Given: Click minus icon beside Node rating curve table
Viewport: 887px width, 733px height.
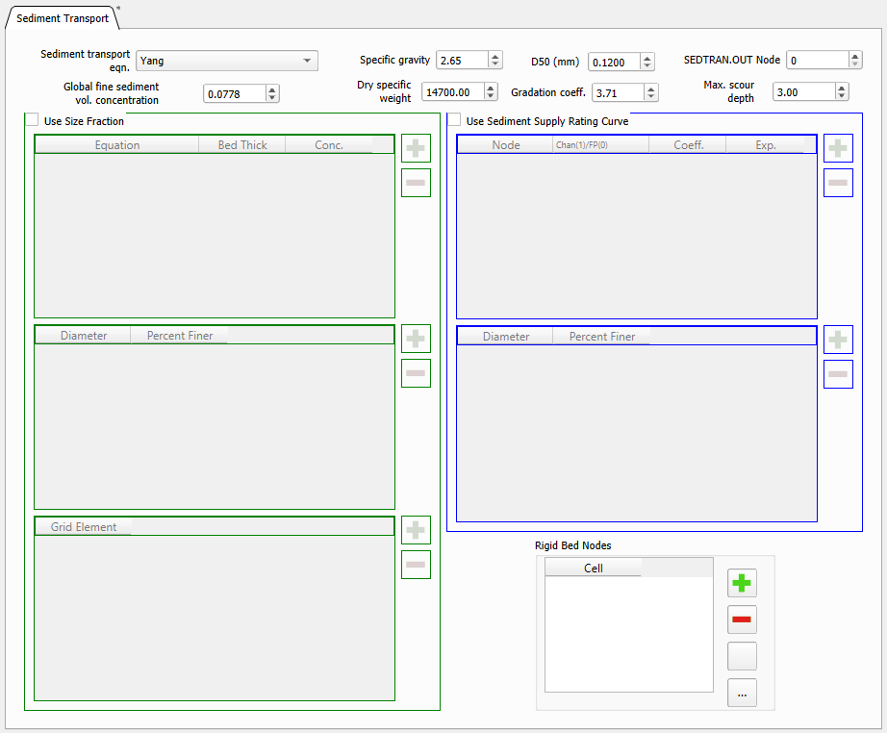Looking at the screenshot, I should point(838,183).
